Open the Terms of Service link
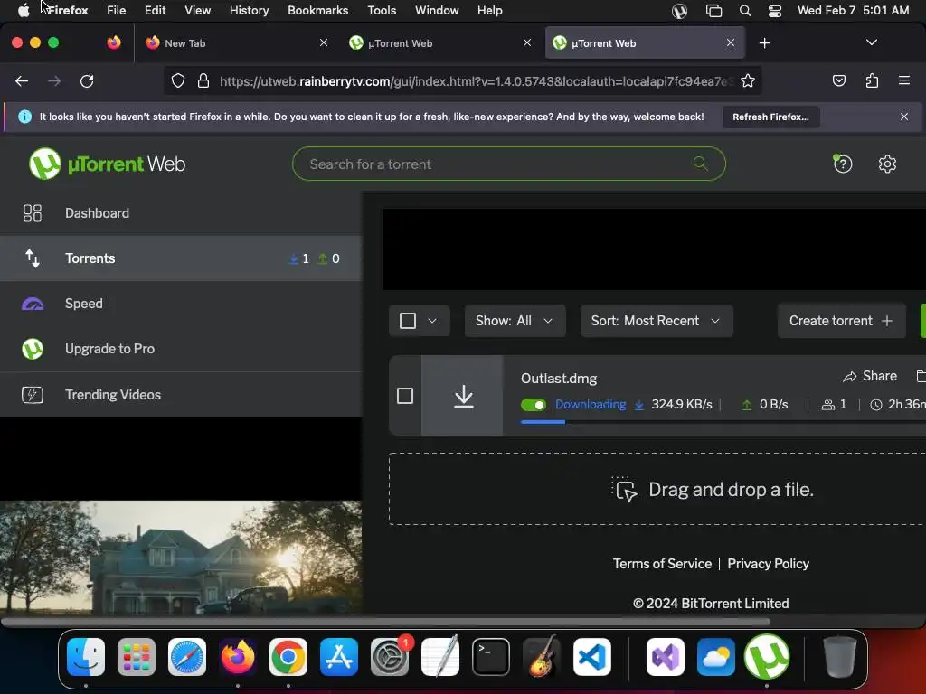 [x=662, y=564]
